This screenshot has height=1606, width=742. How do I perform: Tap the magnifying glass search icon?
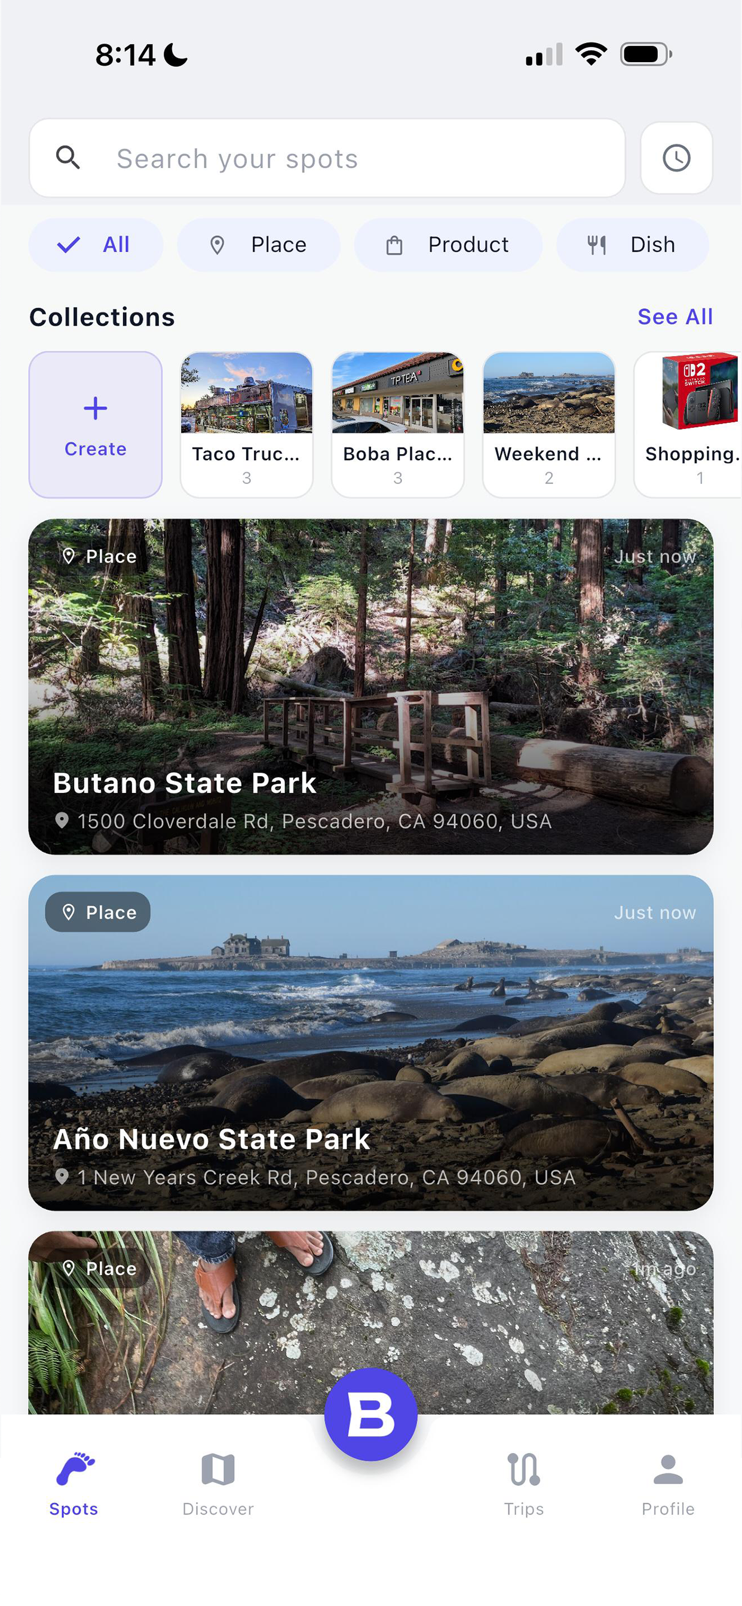68,158
